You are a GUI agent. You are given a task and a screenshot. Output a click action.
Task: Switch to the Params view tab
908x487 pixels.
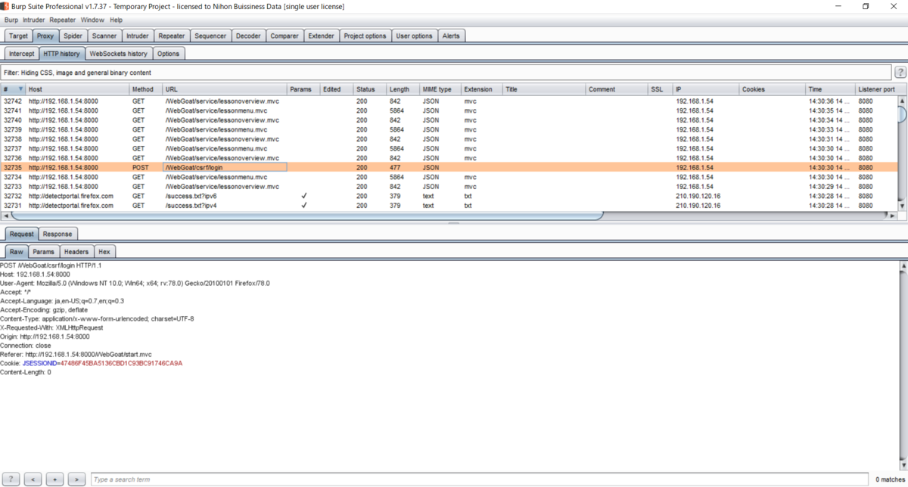click(x=43, y=251)
